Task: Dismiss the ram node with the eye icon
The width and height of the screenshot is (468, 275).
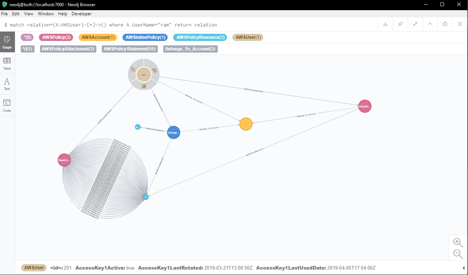Action: (x=154, y=70)
